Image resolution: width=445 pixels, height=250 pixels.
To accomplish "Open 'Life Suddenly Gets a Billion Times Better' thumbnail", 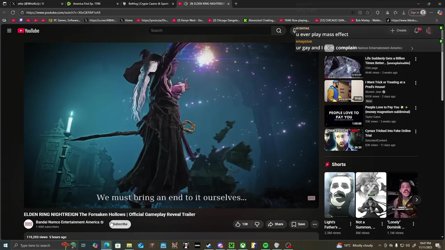I will coord(343,67).
